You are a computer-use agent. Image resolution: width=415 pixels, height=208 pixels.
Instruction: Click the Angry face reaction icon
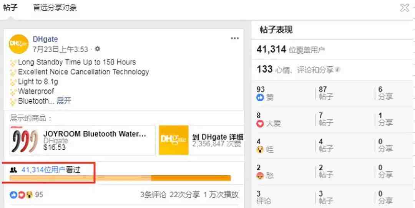coord(260,175)
